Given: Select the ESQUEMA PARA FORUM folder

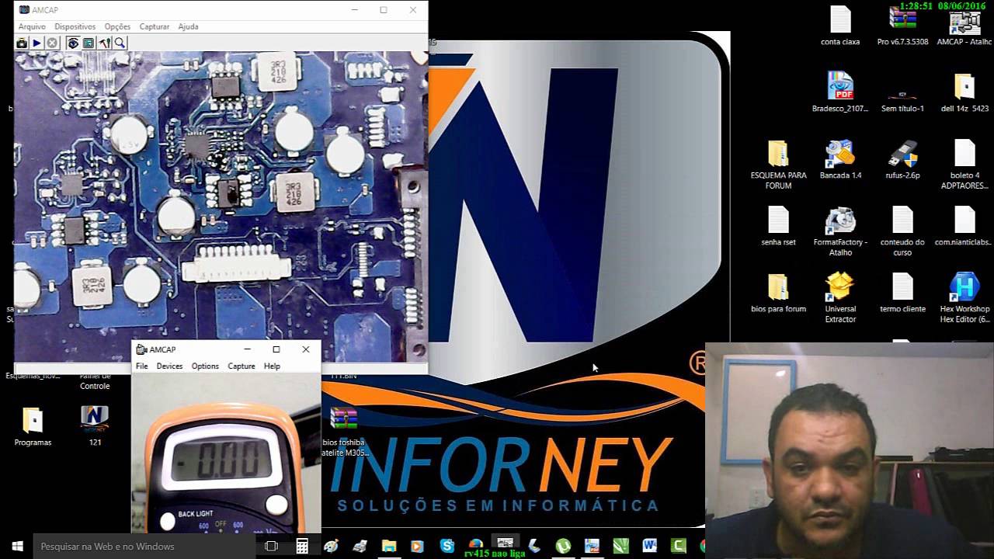Looking at the screenshot, I should 778,165.
